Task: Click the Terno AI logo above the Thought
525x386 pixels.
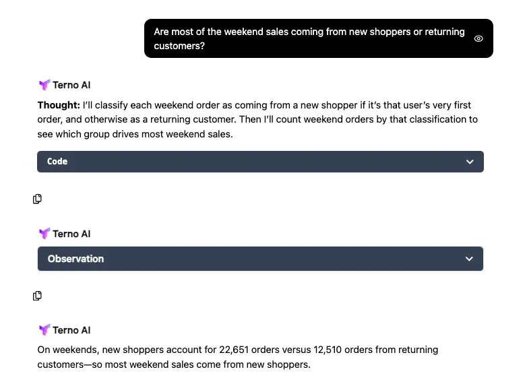Action: tap(44, 85)
